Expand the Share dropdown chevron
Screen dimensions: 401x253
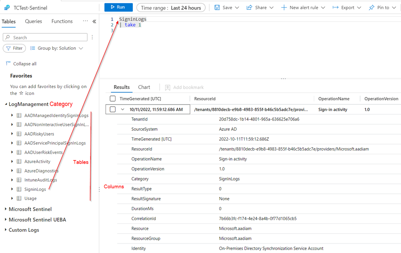pos(271,8)
